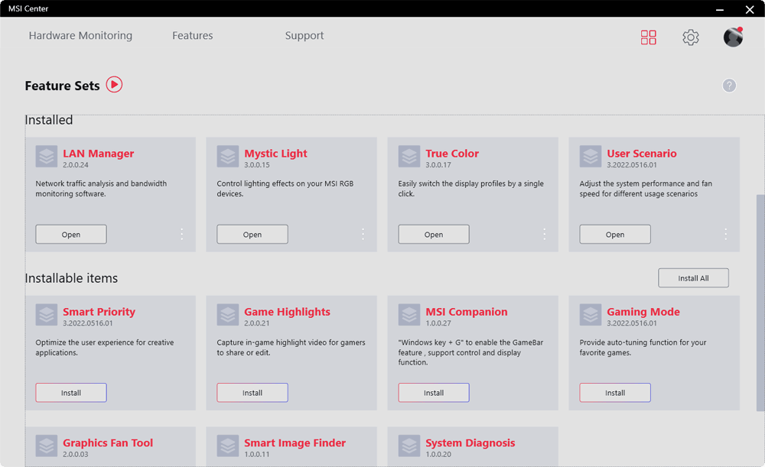Click the MSI Companion stack icon
Viewport: 765px width, 467px height.
click(x=409, y=315)
